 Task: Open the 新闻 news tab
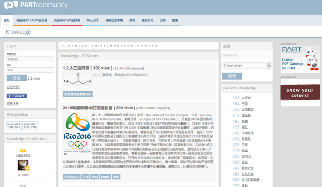[x=132, y=20]
